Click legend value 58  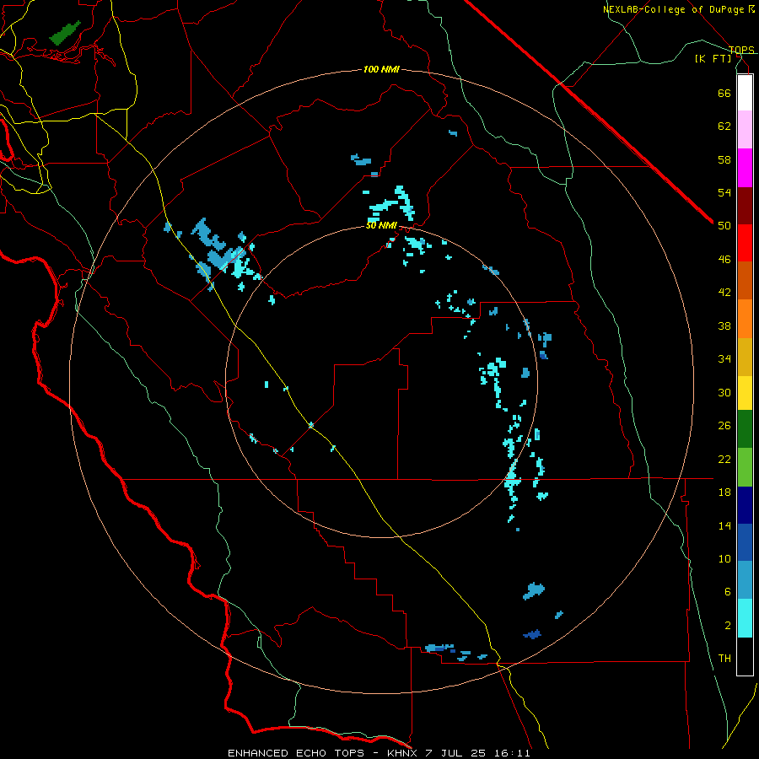724,159
